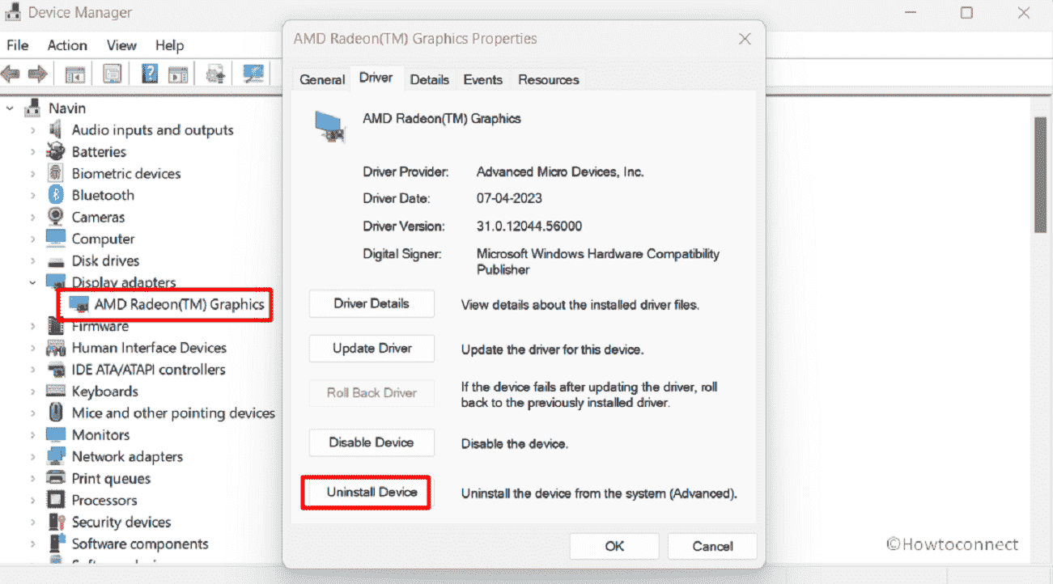Select the Driver tab

[x=376, y=78]
